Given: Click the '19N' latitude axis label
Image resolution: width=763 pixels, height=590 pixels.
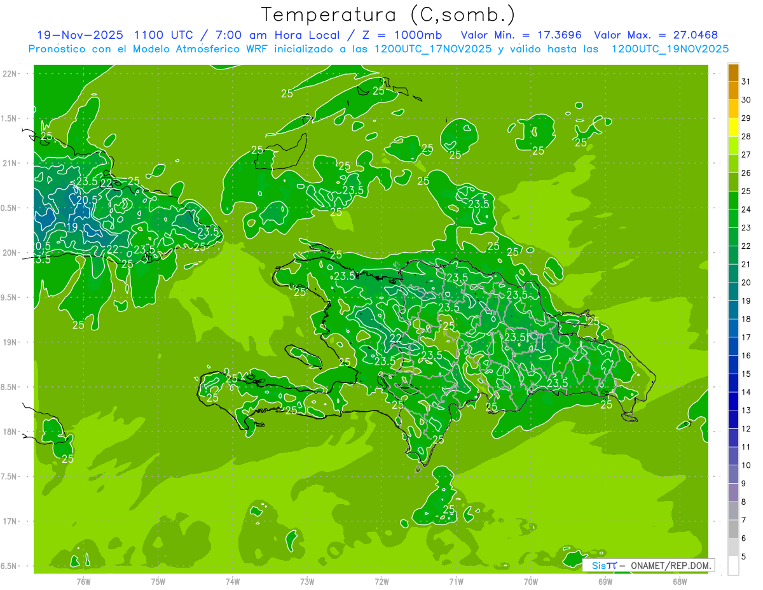Looking at the screenshot, I should [x=10, y=342].
